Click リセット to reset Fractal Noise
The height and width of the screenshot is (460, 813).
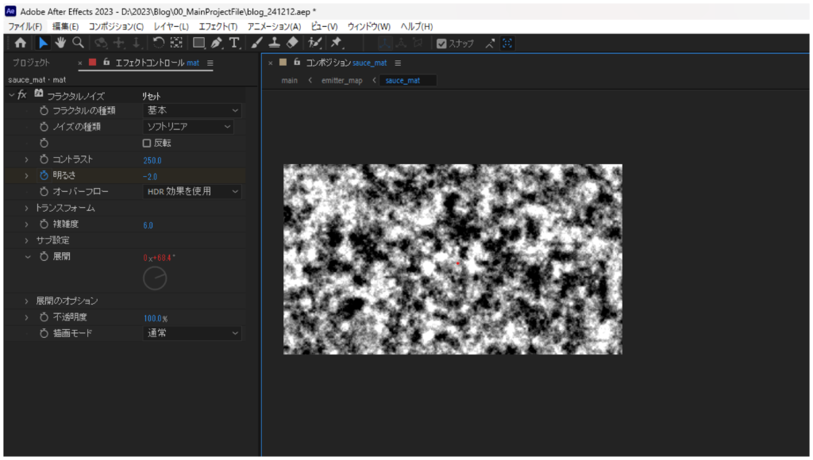click(x=151, y=95)
